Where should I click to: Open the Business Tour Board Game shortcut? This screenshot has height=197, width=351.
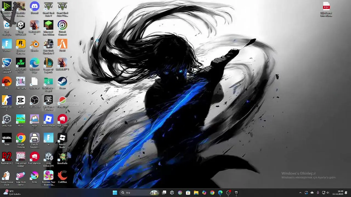[x=49, y=178]
